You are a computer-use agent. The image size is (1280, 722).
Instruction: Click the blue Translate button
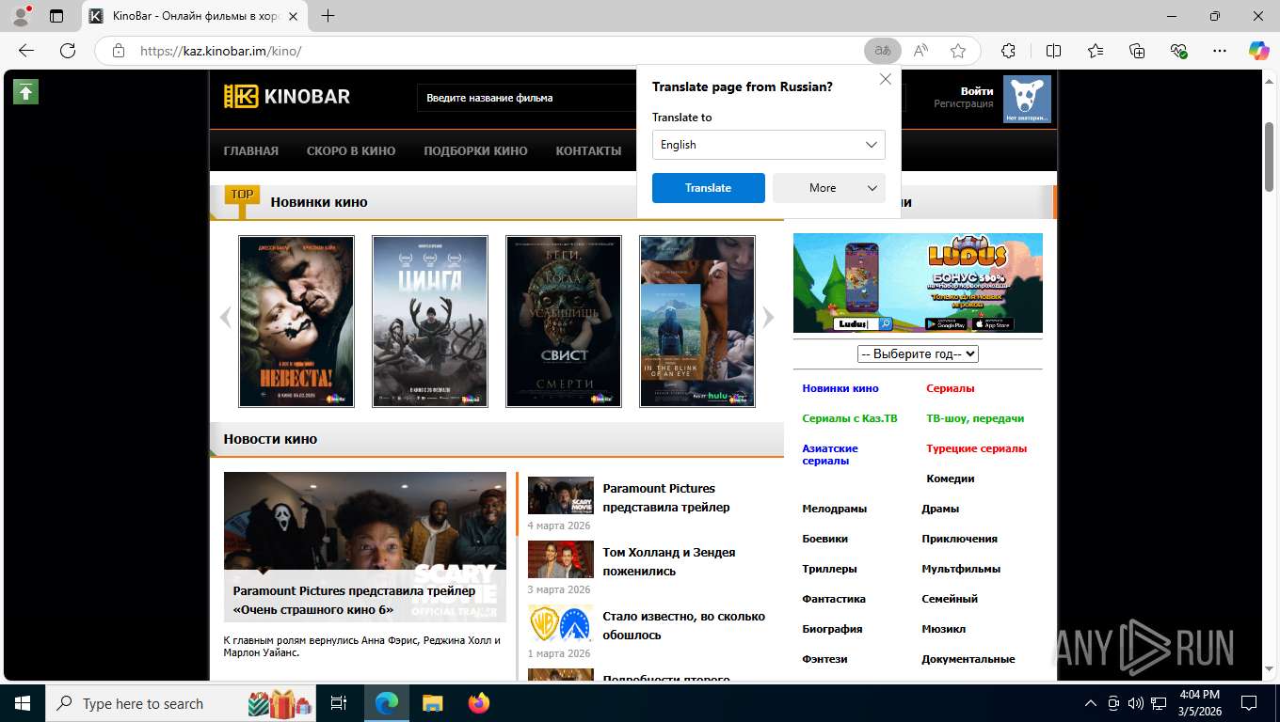coord(709,188)
